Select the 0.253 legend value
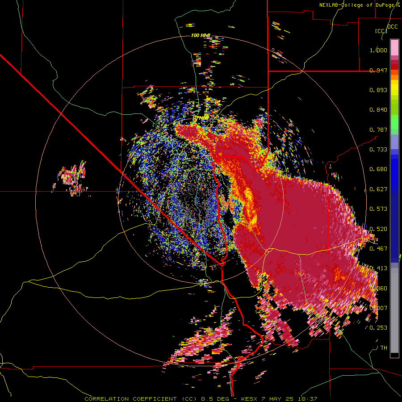 (378, 328)
